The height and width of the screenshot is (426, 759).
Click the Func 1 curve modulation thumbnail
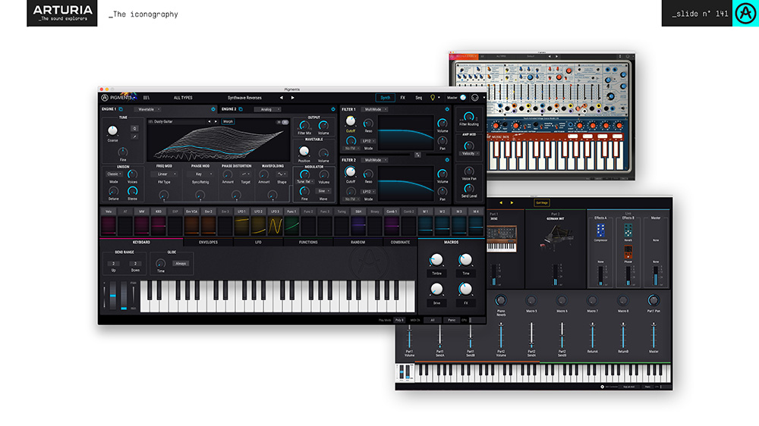(x=291, y=225)
